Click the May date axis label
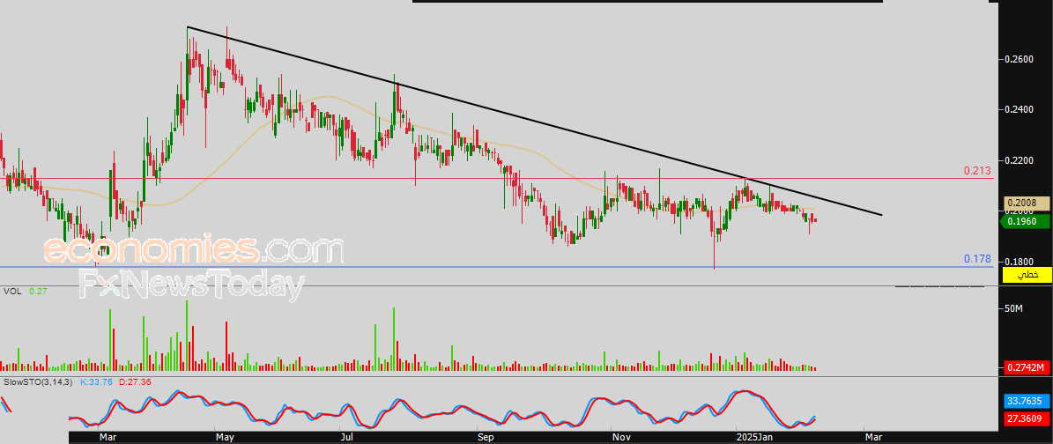The height and width of the screenshot is (444, 1053). tap(225, 437)
